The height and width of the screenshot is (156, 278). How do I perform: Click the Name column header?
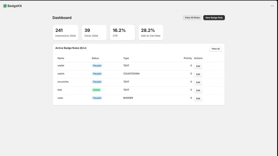click(x=61, y=58)
